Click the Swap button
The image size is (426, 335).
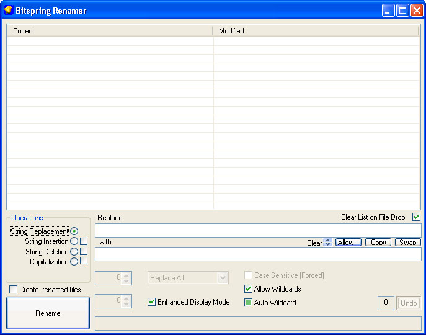point(408,243)
